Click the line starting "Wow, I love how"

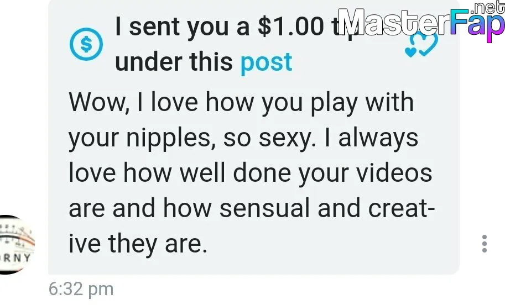click(x=241, y=103)
